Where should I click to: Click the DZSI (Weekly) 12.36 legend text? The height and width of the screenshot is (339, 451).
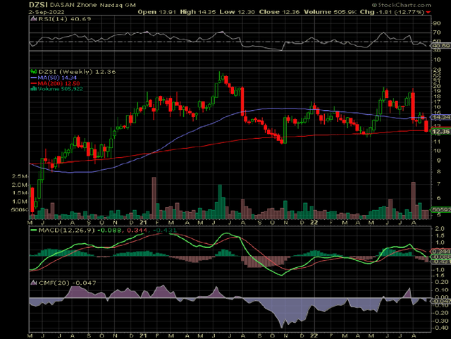[x=77, y=72]
